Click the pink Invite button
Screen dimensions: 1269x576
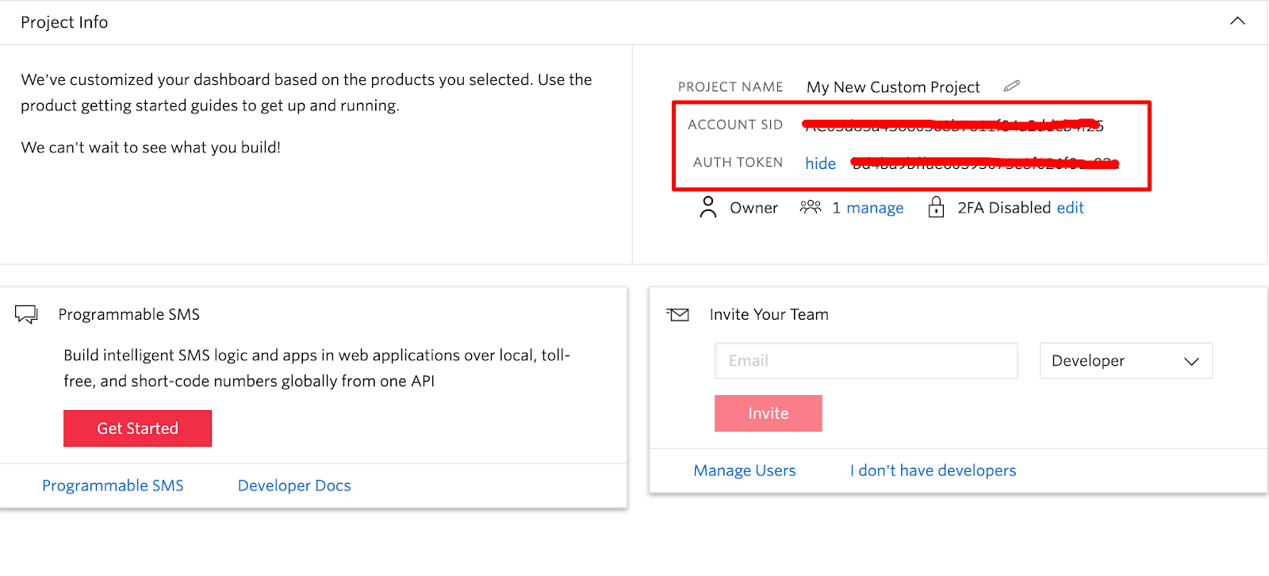768,413
